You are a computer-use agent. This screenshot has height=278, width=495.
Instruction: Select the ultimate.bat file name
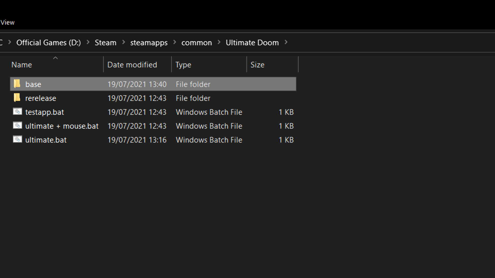point(46,140)
